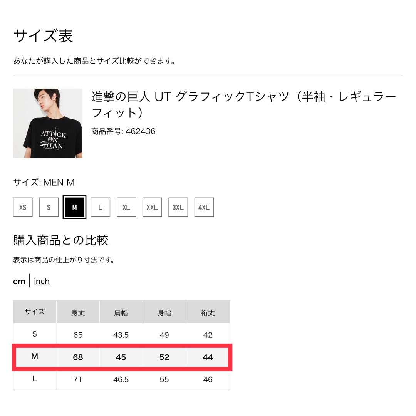Viewport: 416px width, 416px height.
Task: Click the 身幅 column header
Action: click(164, 312)
